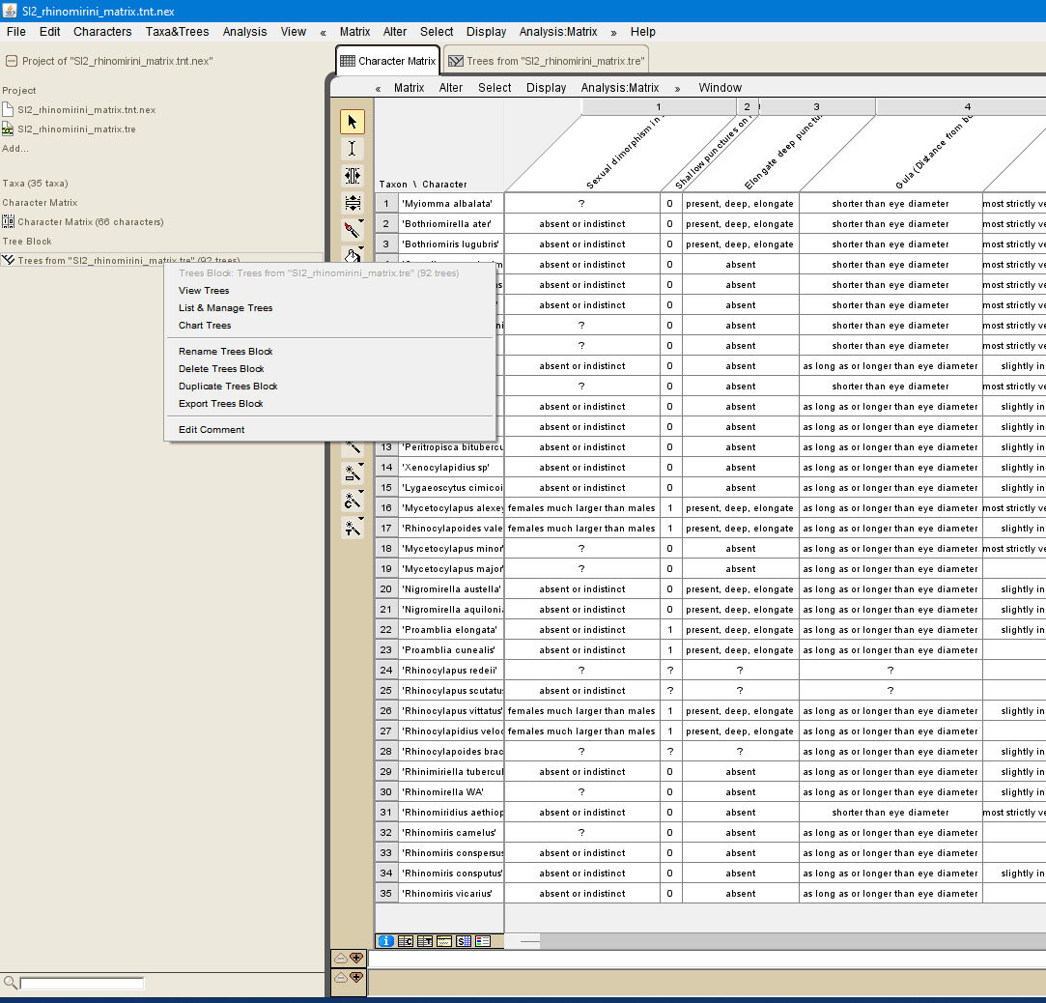Image resolution: width=1046 pixels, height=1003 pixels.
Task: Click the tree icon on the Trees from tab
Action: click(456, 61)
